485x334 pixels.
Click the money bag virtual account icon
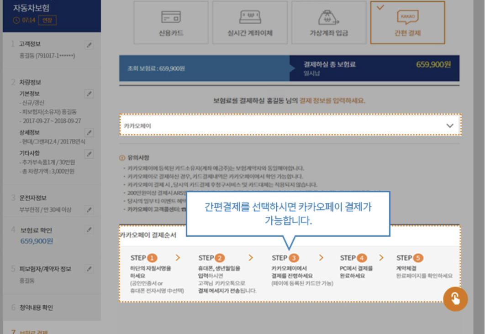[x=328, y=17]
